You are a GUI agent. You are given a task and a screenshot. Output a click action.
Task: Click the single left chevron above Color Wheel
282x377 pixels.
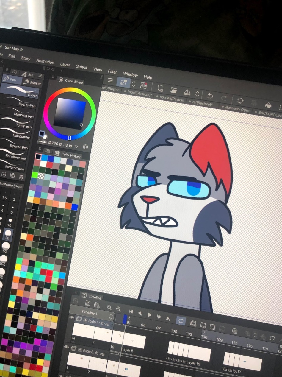62,71
